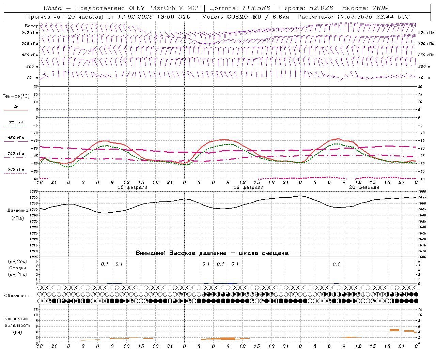
Task: Click the "Высота: 769м" elevation value
Action: point(365,8)
